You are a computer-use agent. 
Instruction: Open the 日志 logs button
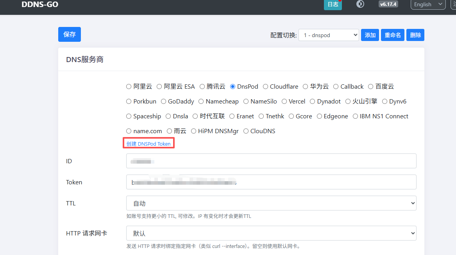(333, 4)
